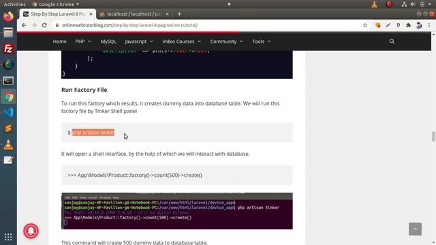The image size is (436, 245).
Task: Click the site lock icon
Action: (x=57, y=25)
